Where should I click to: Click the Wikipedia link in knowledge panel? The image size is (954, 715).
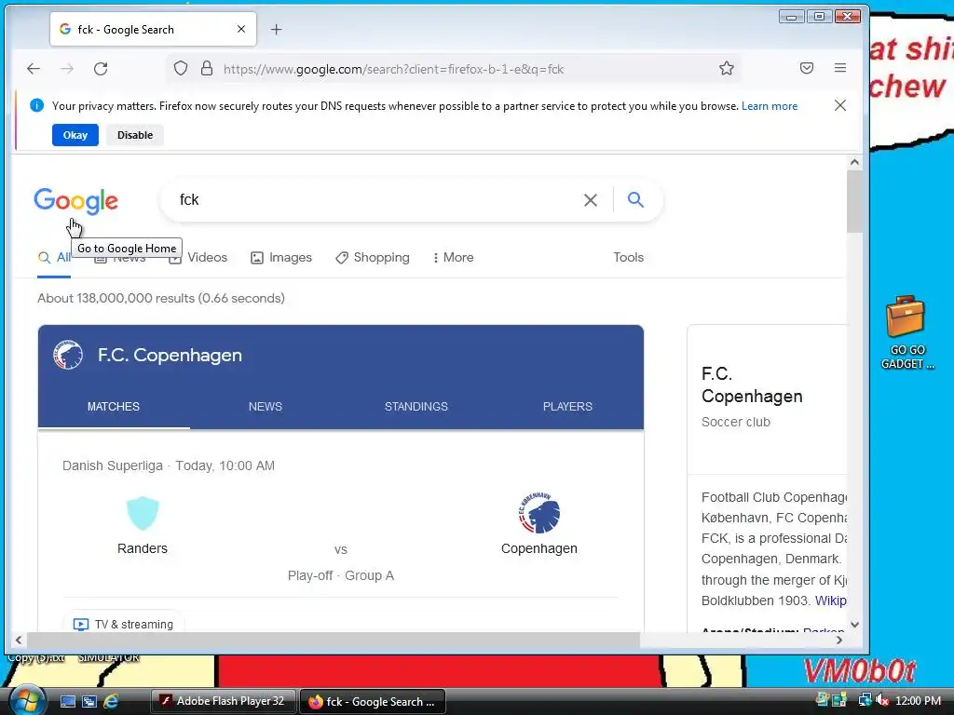(x=830, y=600)
